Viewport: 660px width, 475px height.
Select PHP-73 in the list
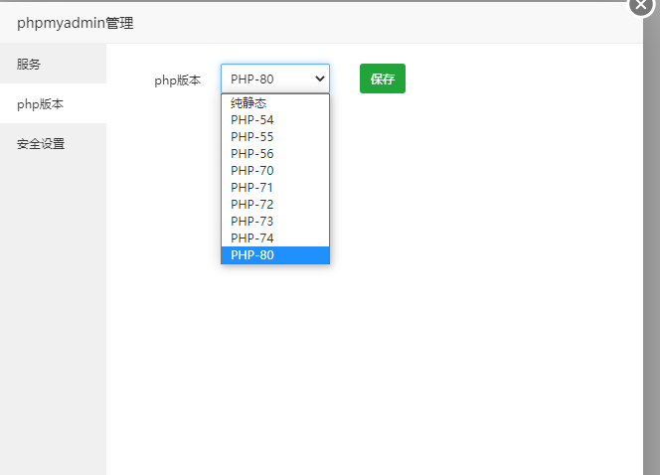click(275, 221)
